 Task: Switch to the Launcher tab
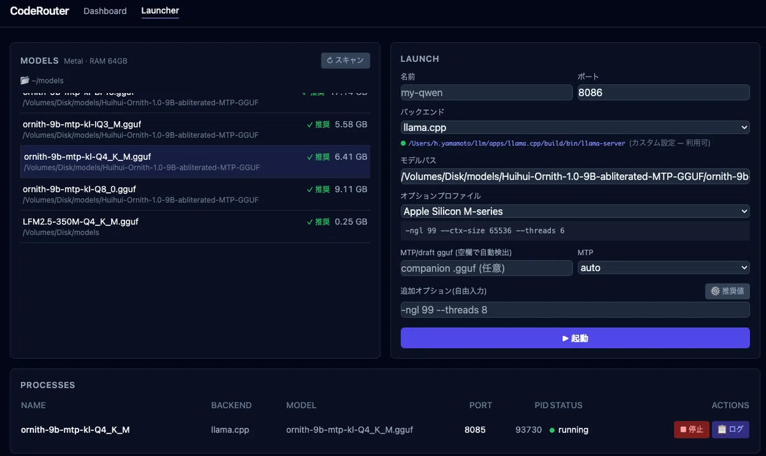tap(160, 11)
